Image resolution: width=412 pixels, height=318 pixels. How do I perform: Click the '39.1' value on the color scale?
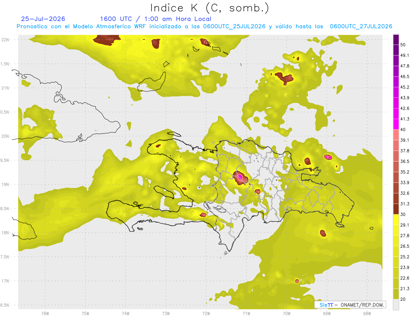[405, 140]
